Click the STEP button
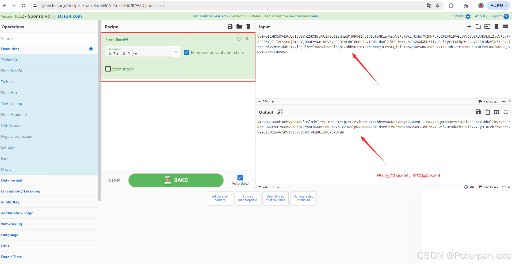Screen dimensions: 512x264 [114, 180]
